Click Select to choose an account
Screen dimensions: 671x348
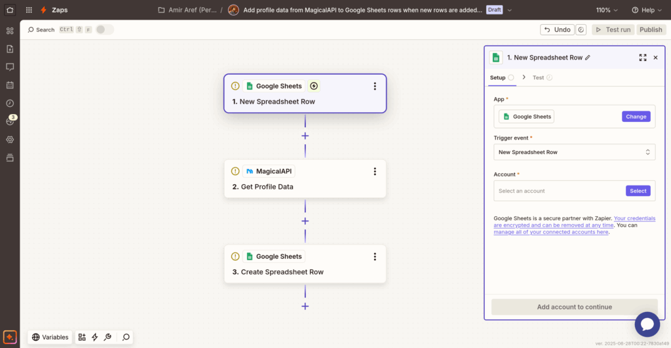tap(638, 191)
